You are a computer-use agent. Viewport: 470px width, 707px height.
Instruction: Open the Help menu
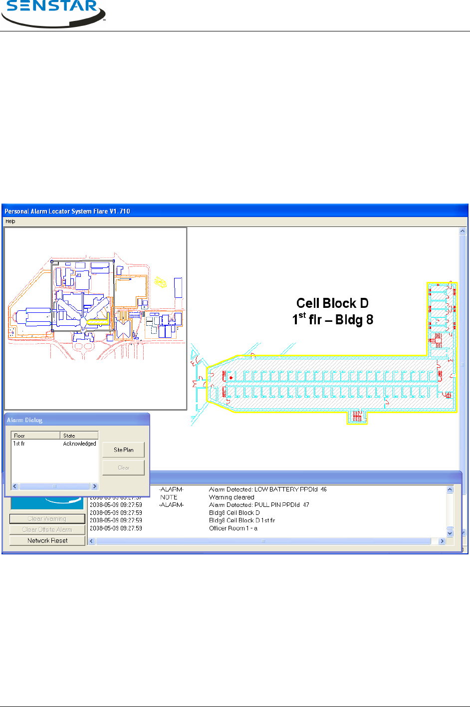coord(10,221)
